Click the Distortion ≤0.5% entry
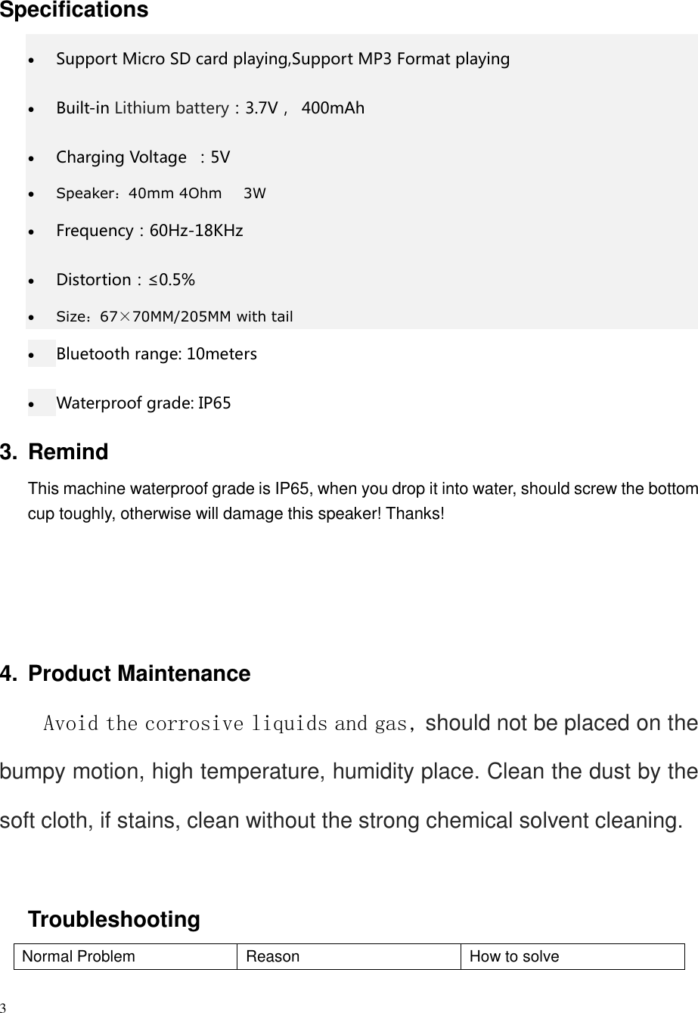Image resolution: width=698 pixels, height=1013 pixels. point(126,280)
